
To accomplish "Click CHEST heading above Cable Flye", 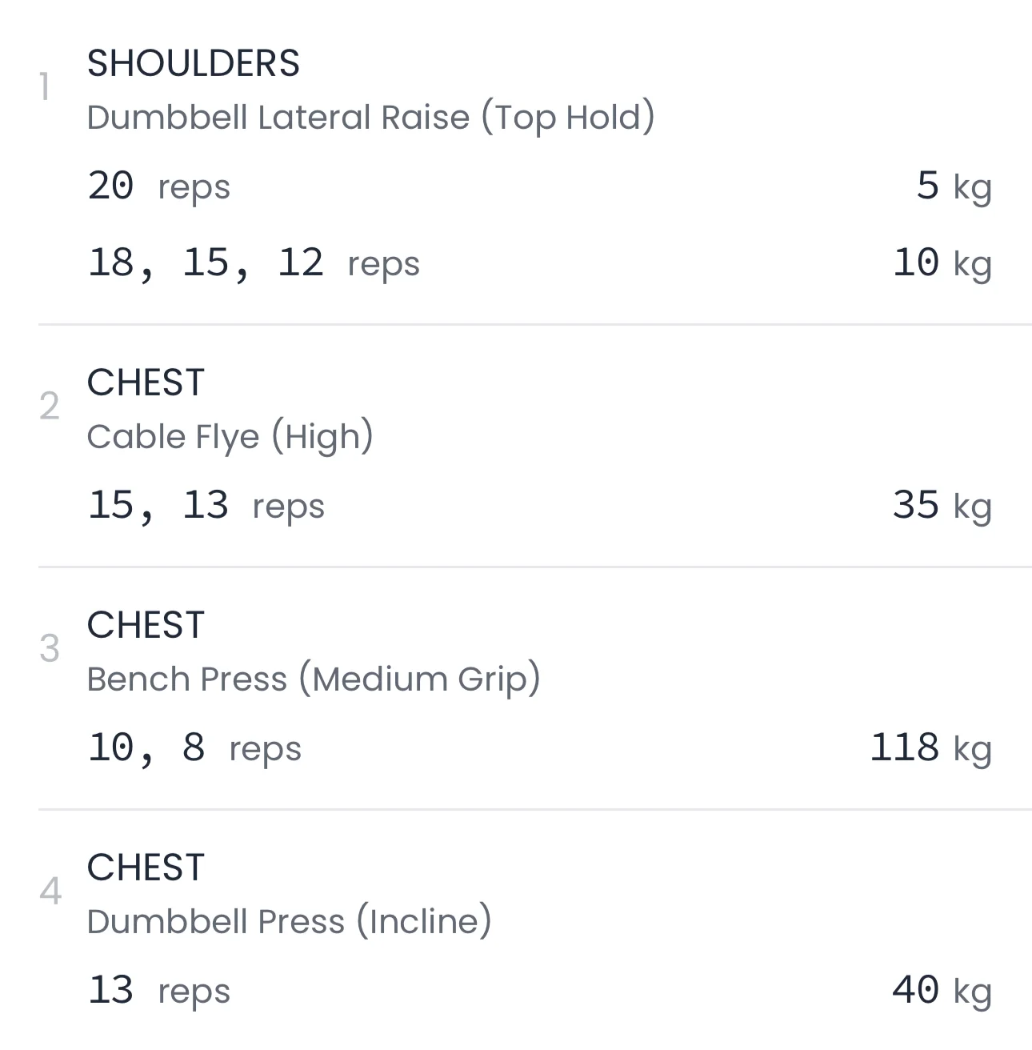I will point(146,383).
